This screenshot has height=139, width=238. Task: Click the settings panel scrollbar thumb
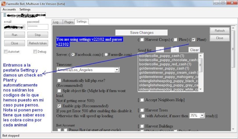[x=233, y=49]
